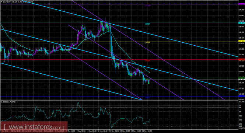The image size is (245, 133).
Task: Click the 11 Nov 08:00 time axis label
Action: (x=114, y=131)
